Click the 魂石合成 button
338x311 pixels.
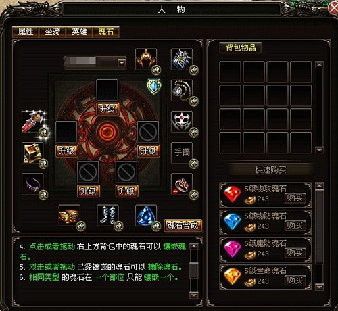[183, 225]
